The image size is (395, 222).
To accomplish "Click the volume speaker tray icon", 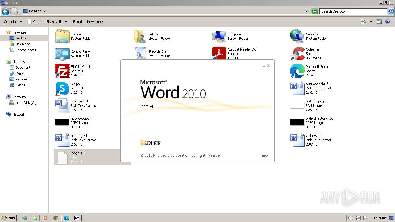I will tap(351, 218).
